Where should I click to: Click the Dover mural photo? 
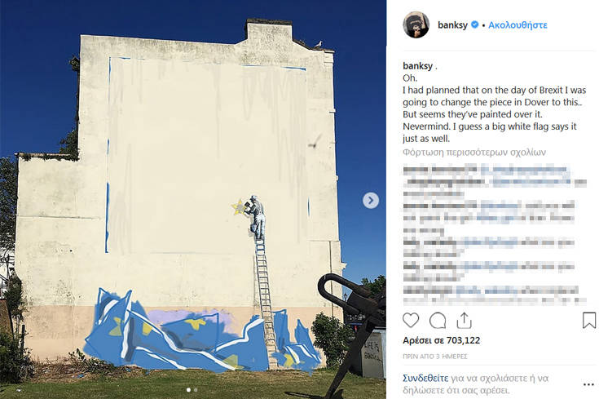pos(193,199)
